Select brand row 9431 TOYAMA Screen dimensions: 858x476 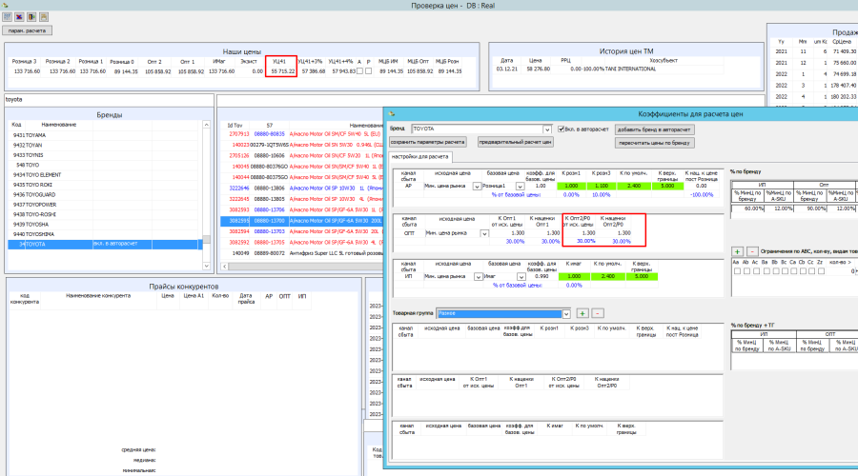105,135
